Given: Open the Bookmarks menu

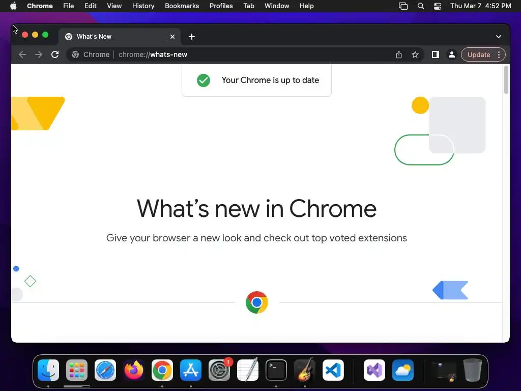Looking at the screenshot, I should tap(182, 6).
